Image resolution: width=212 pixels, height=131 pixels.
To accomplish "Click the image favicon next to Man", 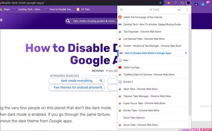I will (120, 60).
